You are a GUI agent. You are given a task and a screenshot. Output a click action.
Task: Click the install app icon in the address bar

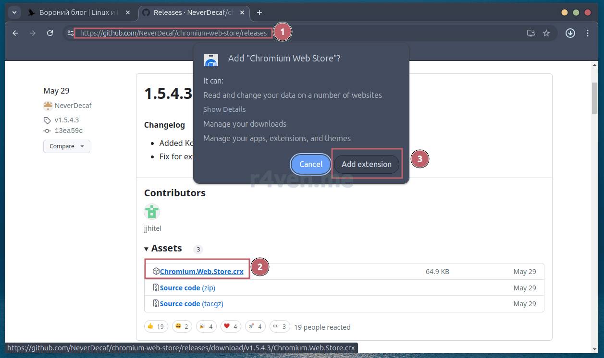pyautogui.click(x=530, y=33)
